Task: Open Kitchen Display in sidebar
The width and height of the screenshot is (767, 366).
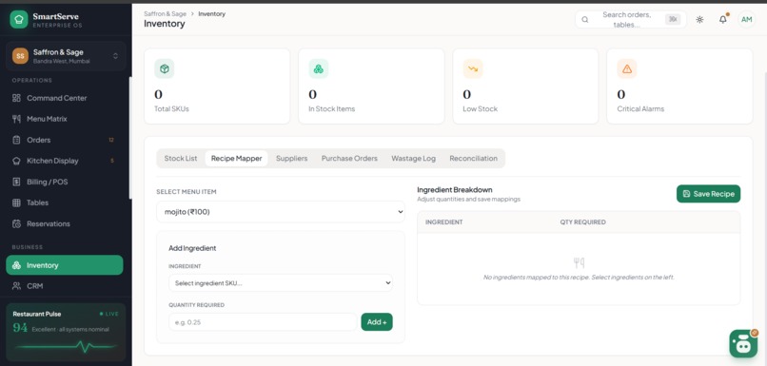Action: tap(65, 161)
